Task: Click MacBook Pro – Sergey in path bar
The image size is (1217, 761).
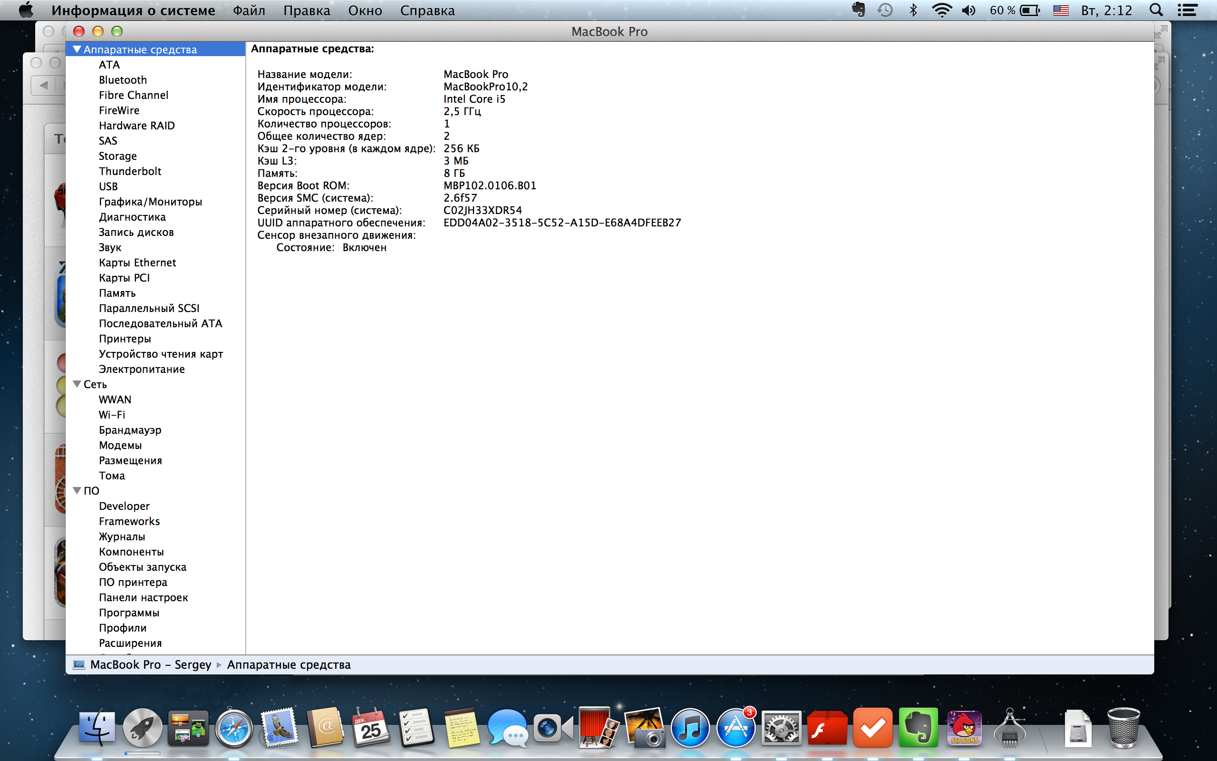Action: (x=151, y=664)
